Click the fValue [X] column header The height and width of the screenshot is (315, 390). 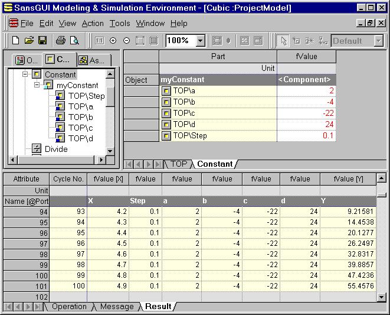point(108,179)
